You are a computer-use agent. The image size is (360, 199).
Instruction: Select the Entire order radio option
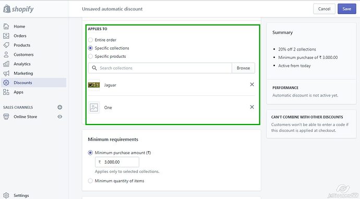pyautogui.click(x=90, y=40)
